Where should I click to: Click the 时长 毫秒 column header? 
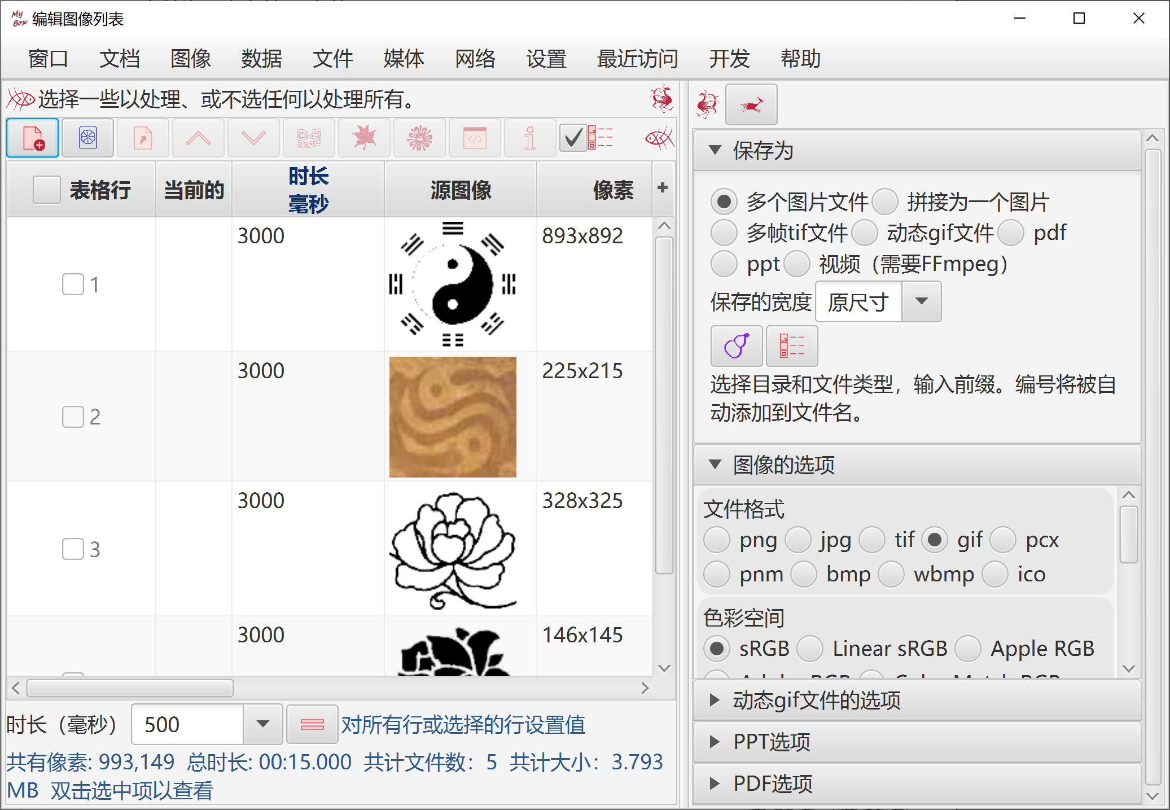click(x=308, y=190)
